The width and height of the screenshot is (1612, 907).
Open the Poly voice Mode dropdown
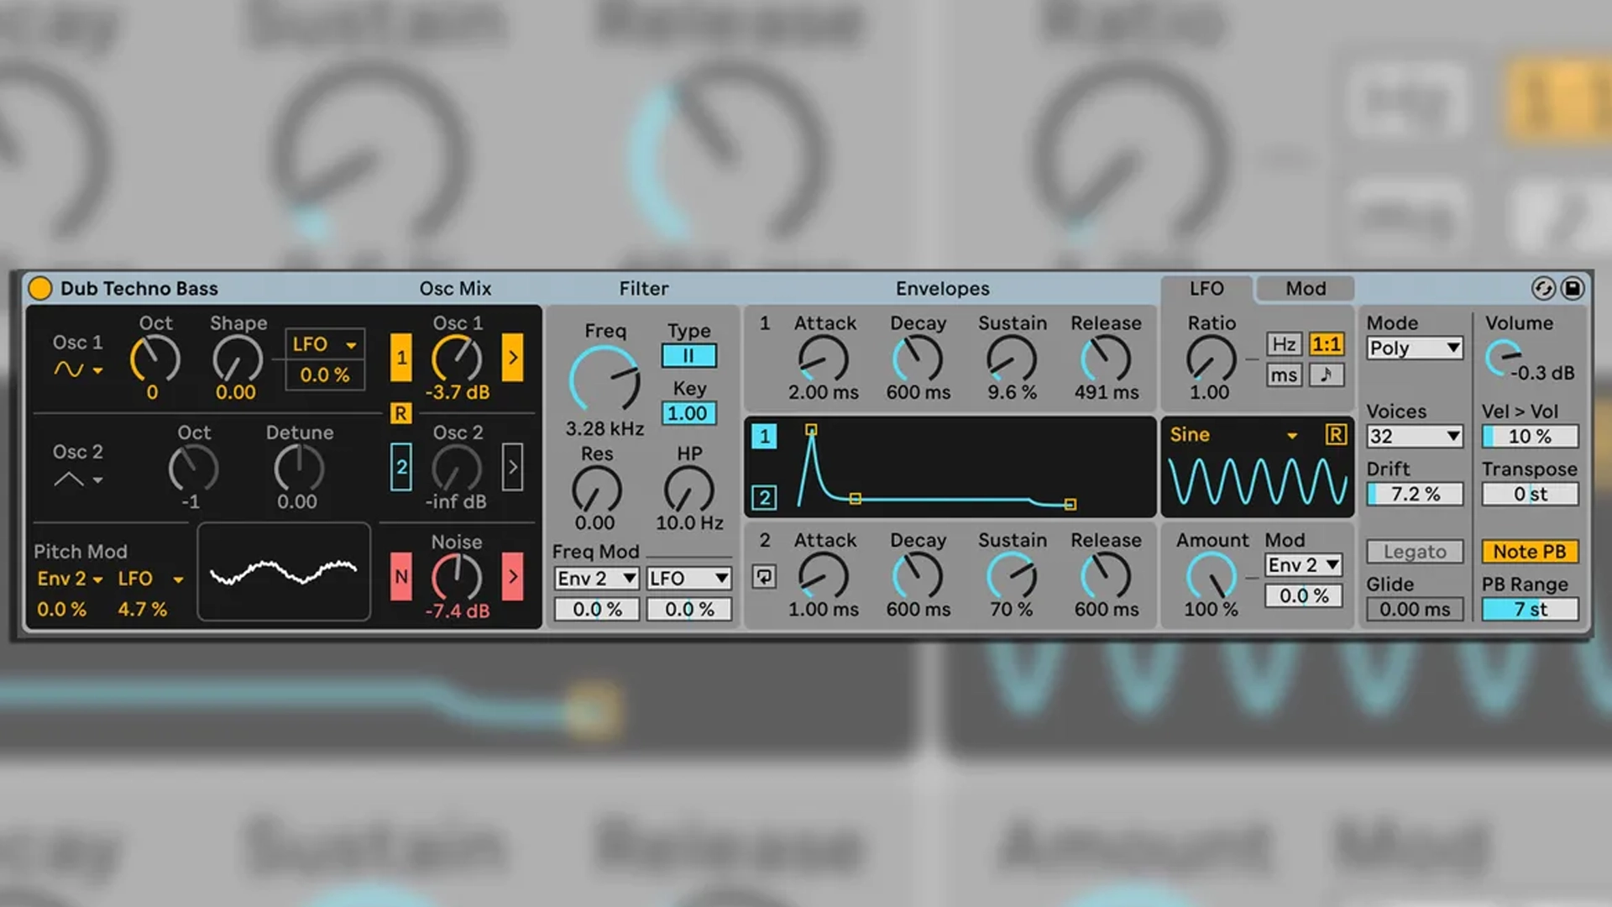[1415, 348]
